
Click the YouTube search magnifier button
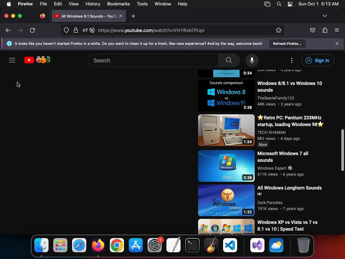click(229, 60)
